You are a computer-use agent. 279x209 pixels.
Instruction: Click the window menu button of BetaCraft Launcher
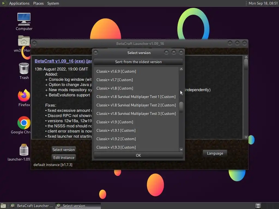[34, 43]
